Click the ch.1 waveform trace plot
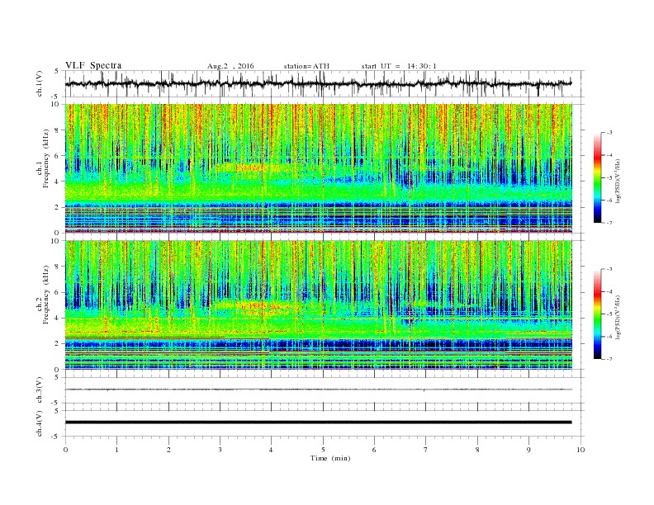The width and height of the screenshot is (654, 505). pos(318,83)
